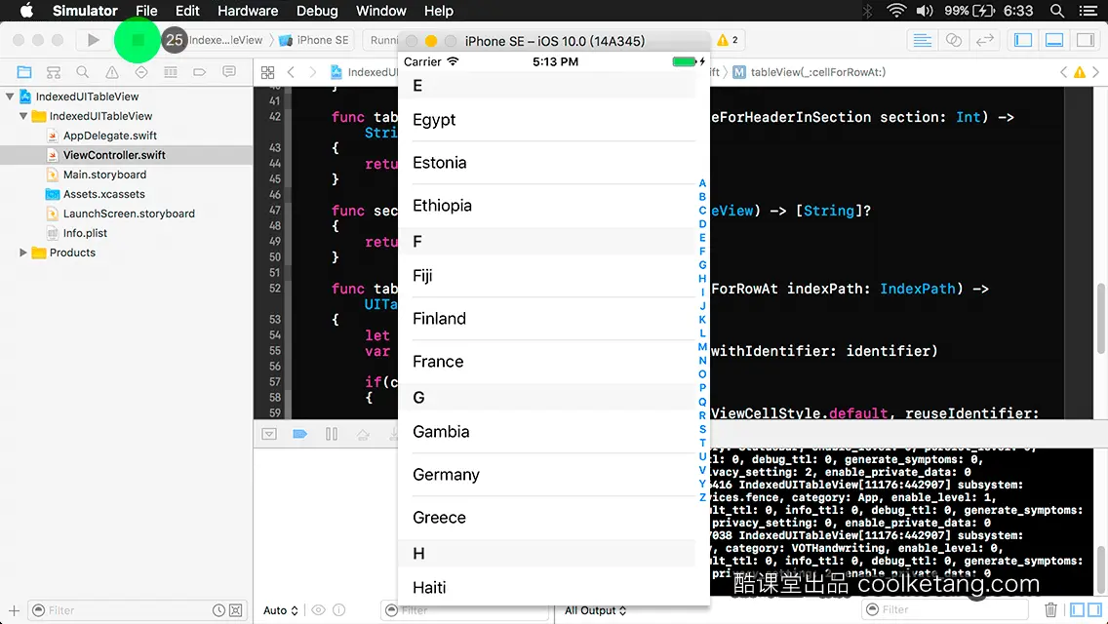Pause program execution in debug bar
Viewport: 1108px width, 624px height.
332,434
